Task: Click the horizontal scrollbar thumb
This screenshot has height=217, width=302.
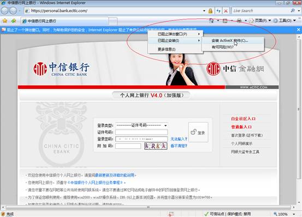Action: point(148,207)
